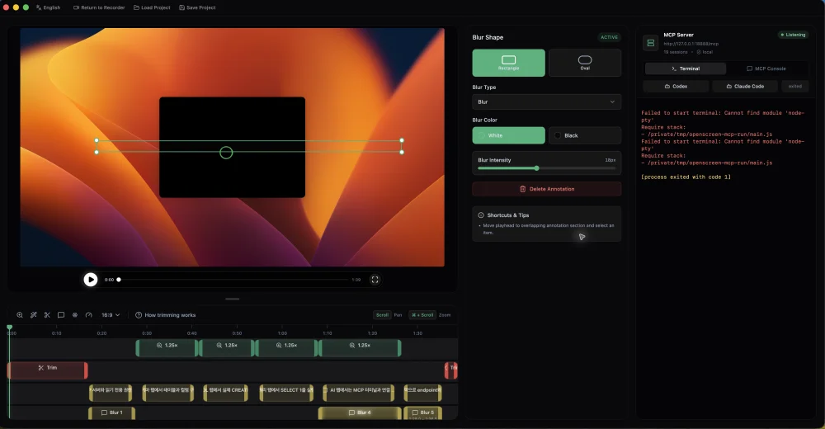Viewport: 825px width, 429px height.
Task: Select the Oval blur shape
Action: pyautogui.click(x=585, y=63)
